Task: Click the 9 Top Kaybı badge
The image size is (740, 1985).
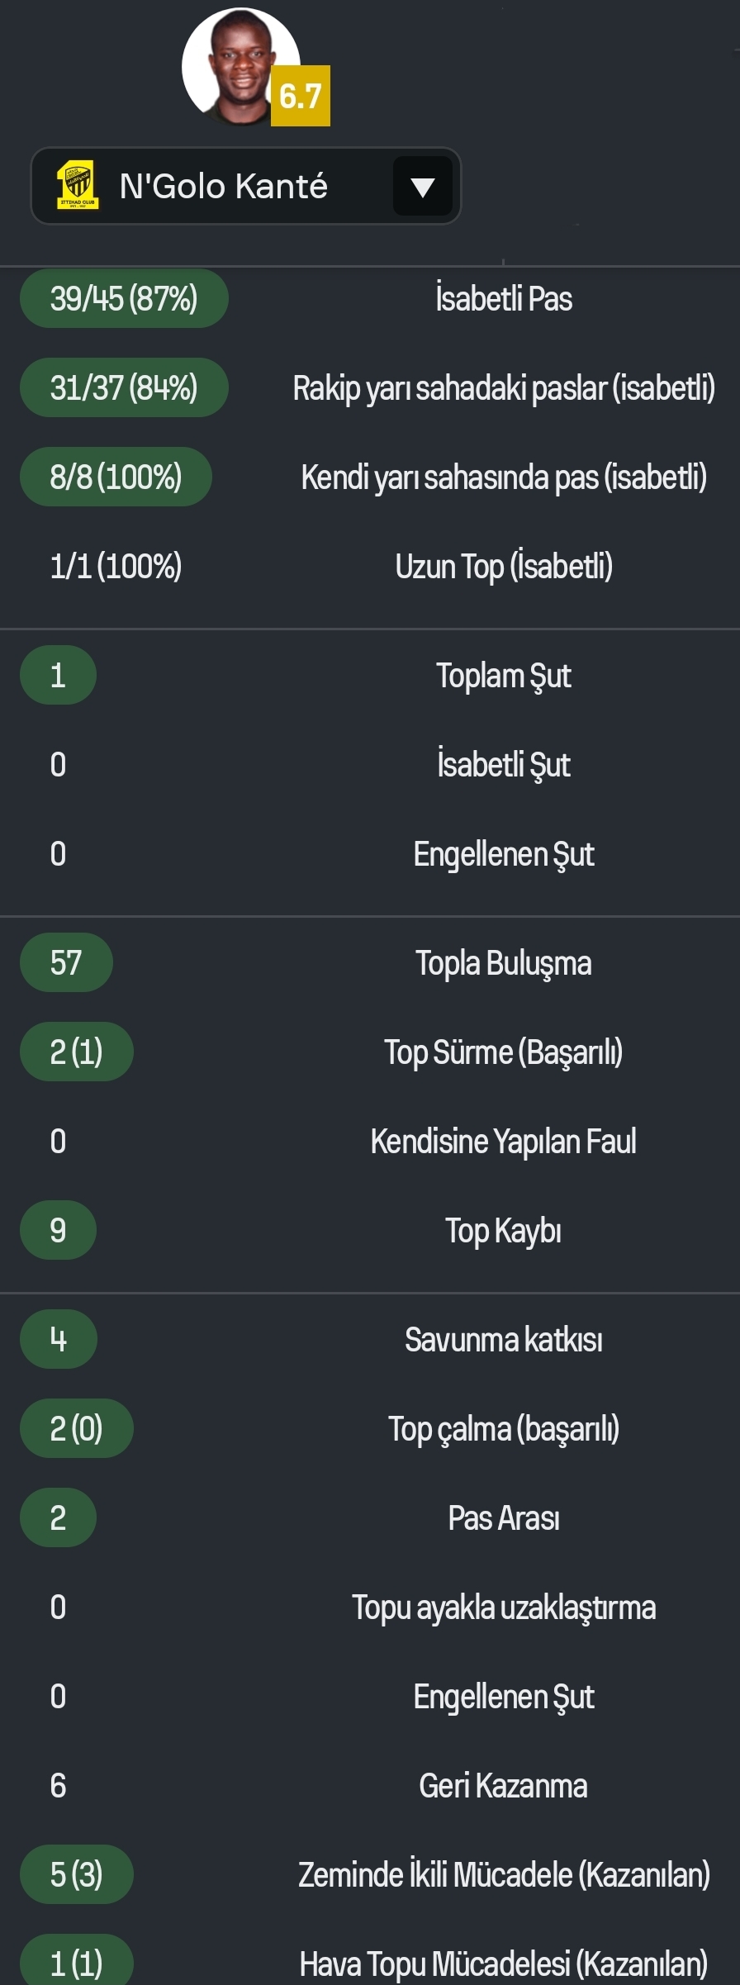Action: 58,1230
